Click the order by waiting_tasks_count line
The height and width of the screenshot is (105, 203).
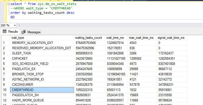[x=42, y=13]
